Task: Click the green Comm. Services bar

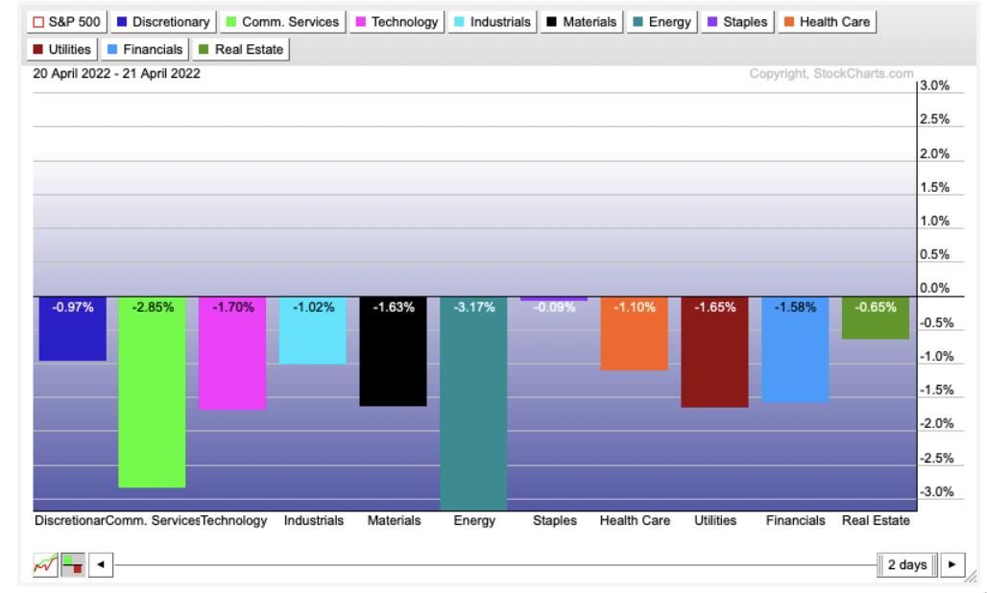Action: coord(152,393)
